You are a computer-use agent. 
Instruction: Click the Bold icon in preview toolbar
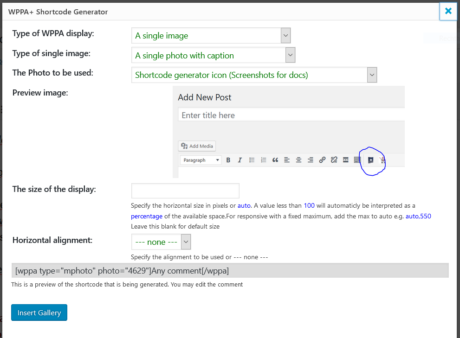[228, 160]
